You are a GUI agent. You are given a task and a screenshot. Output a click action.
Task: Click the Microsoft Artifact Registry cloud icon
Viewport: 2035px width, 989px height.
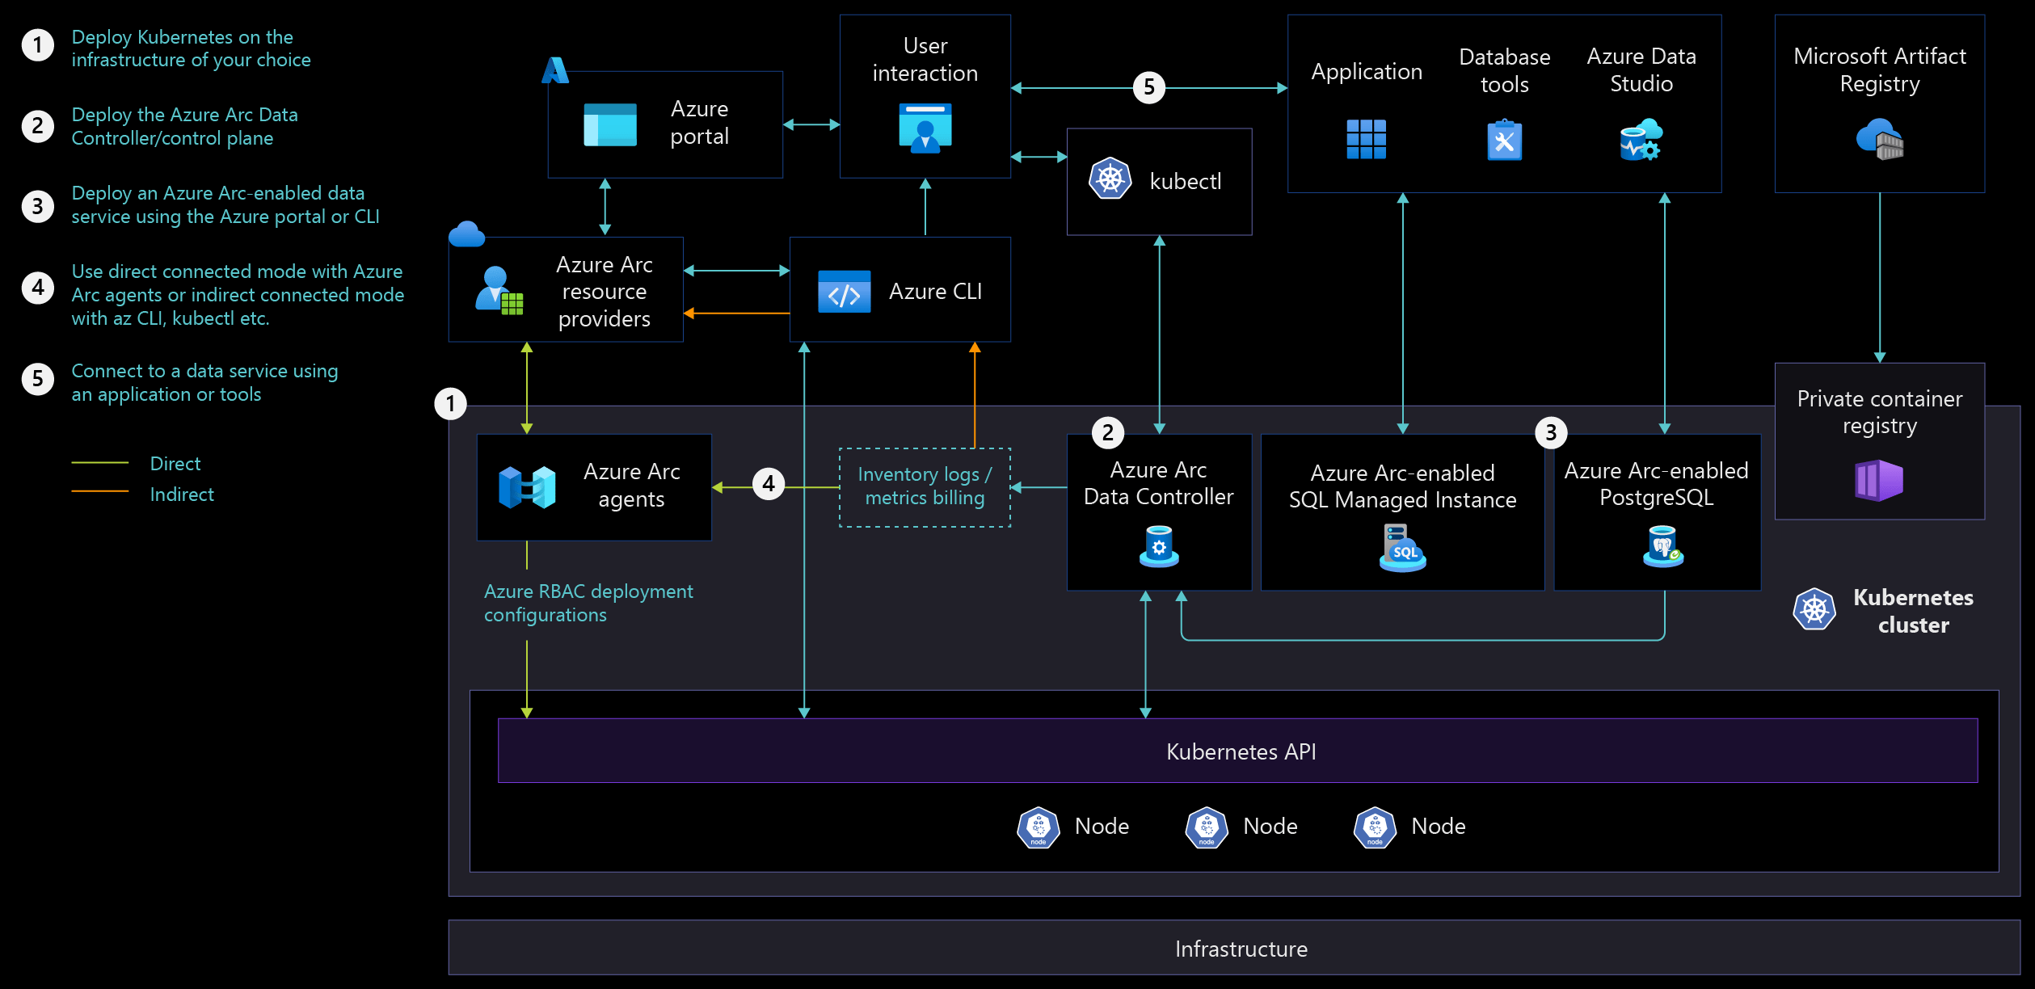click(x=1879, y=140)
